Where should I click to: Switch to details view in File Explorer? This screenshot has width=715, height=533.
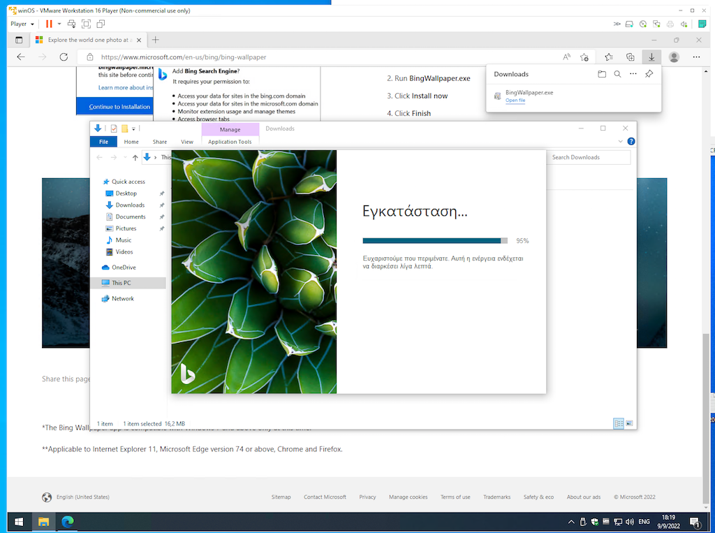click(619, 423)
